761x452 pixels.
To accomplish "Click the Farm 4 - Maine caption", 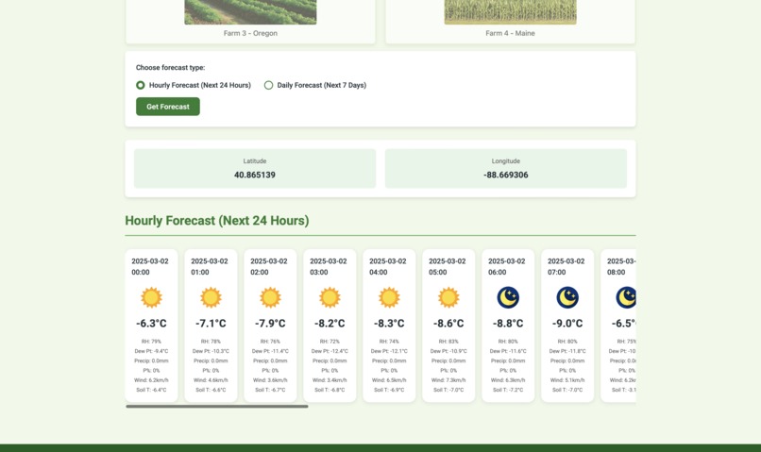I will [x=510, y=33].
